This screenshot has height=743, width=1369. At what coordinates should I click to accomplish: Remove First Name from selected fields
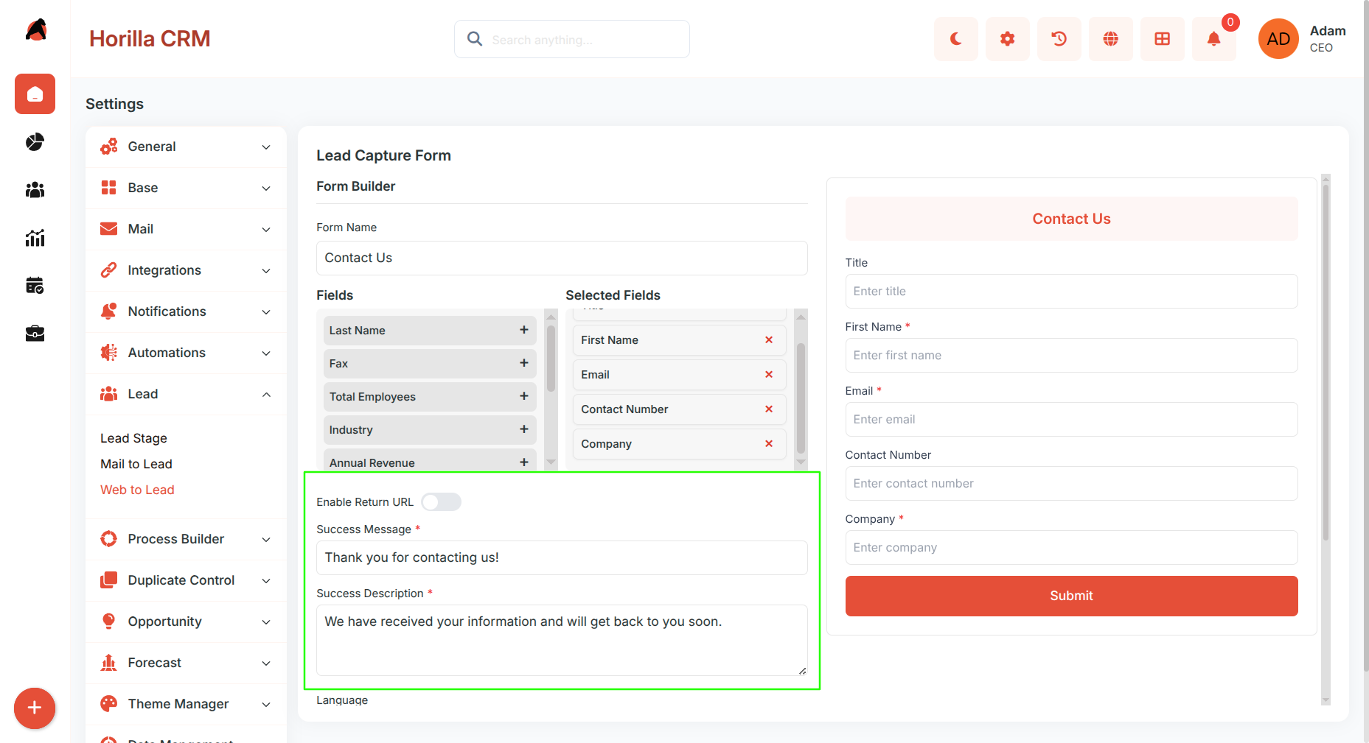[769, 339]
